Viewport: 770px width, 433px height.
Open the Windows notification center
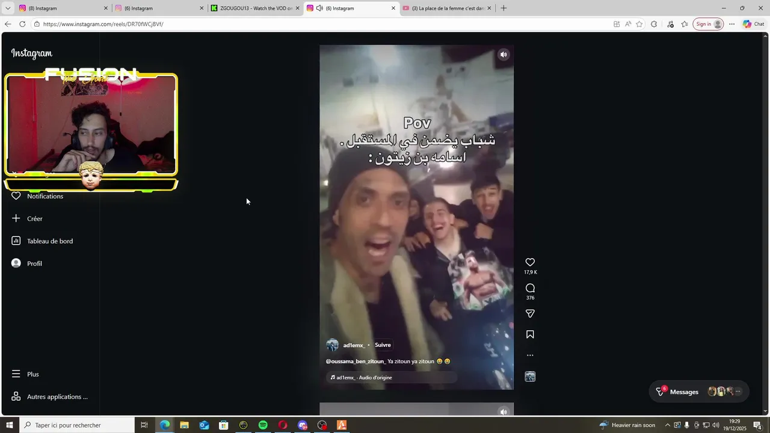click(x=757, y=425)
